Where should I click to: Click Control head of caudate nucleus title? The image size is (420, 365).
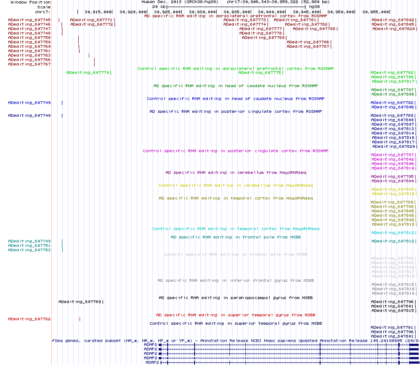pos(236,99)
